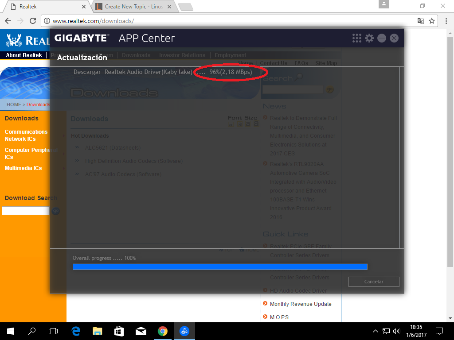Open the Monthly Revenue Update link
Viewport: 454px width, 340px height.
point(301,304)
